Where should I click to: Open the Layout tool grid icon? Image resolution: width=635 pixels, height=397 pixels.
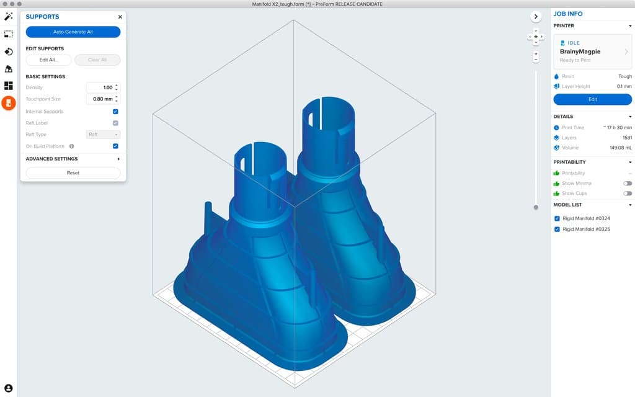click(9, 86)
